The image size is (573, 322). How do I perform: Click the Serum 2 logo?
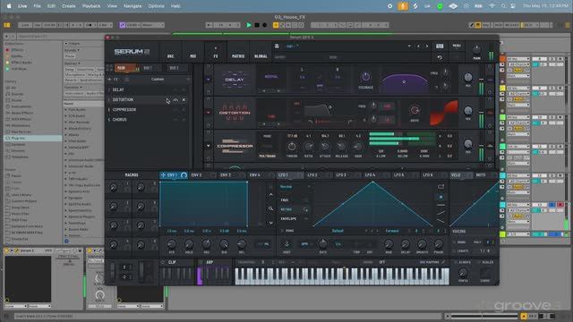[132, 52]
